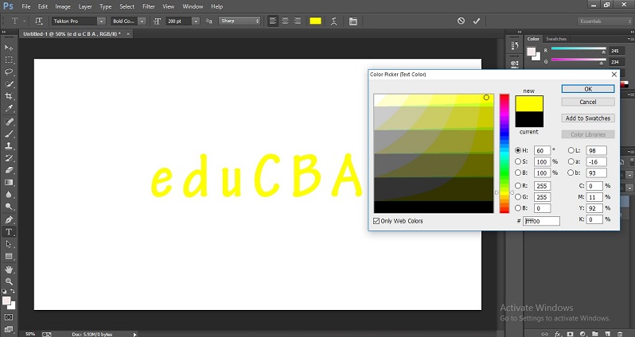Image resolution: width=635 pixels, height=337 pixels.
Task: Select the Eyedropper tool
Action: pos(9,108)
